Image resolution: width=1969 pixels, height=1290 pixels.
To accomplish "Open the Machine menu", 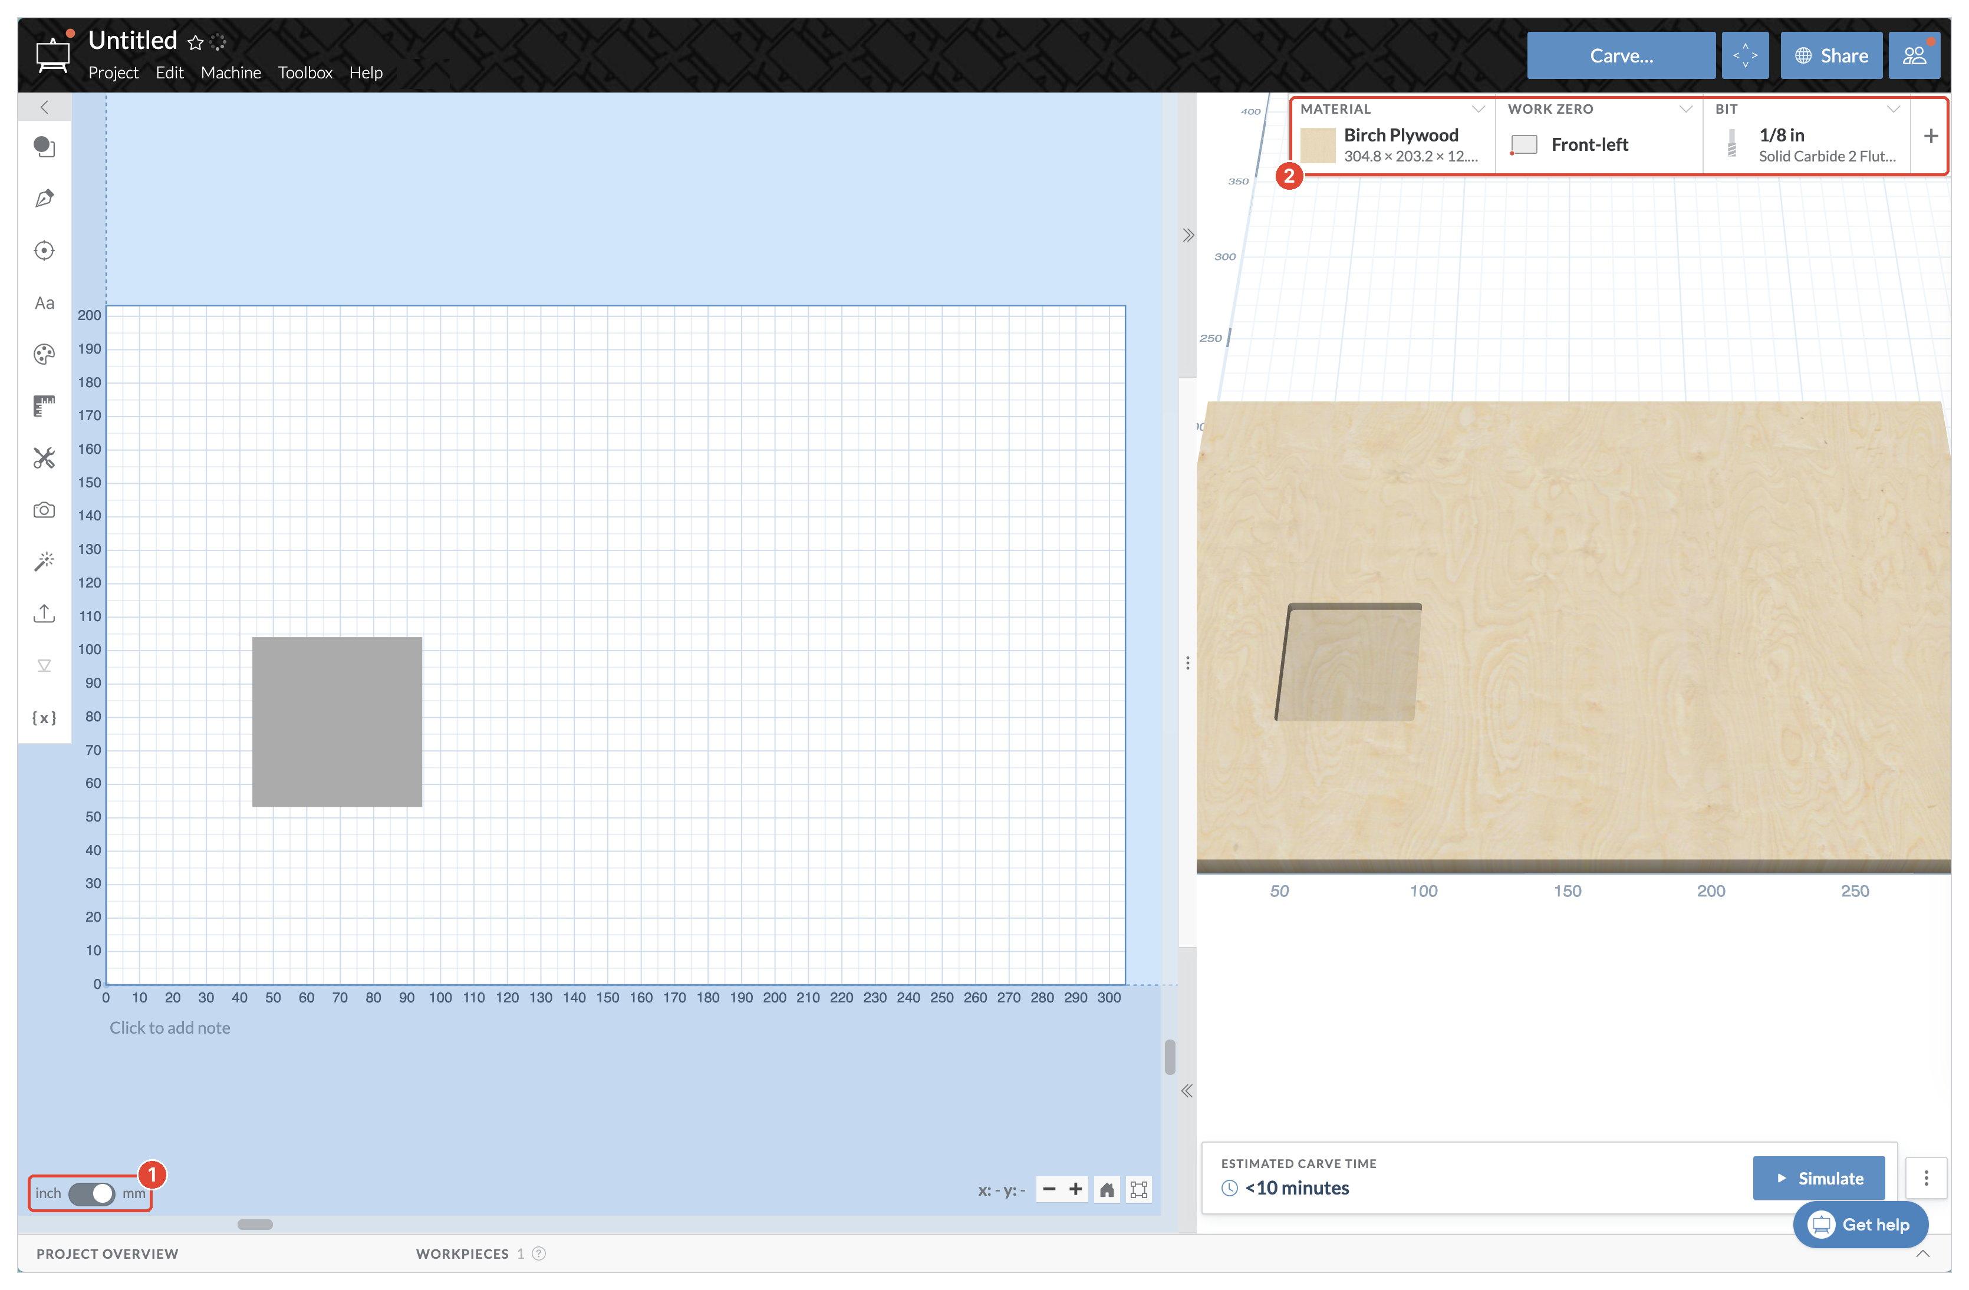I will coord(231,72).
